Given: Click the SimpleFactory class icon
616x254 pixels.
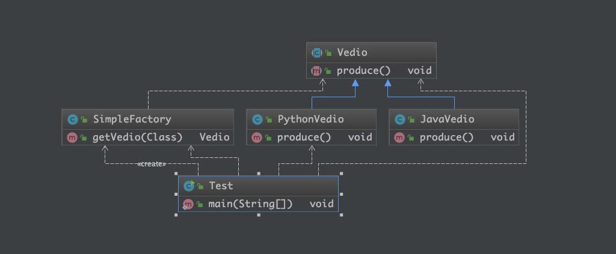Looking at the screenshot, I should tap(72, 119).
